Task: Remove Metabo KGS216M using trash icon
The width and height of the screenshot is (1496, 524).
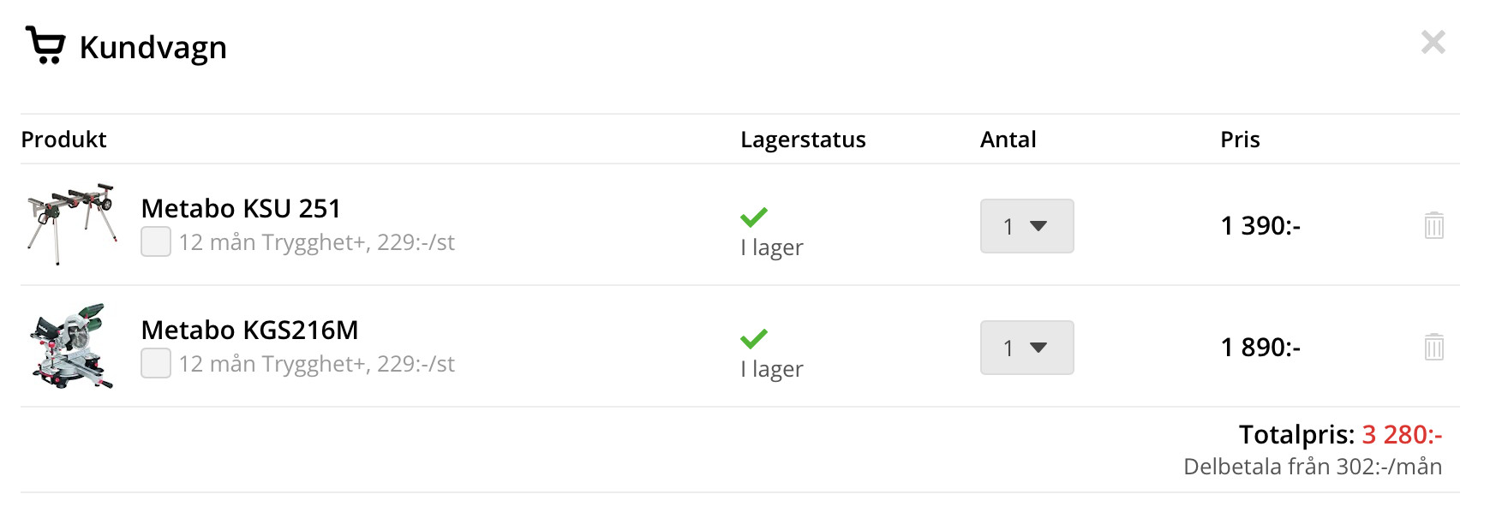Action: point(1433,347)
